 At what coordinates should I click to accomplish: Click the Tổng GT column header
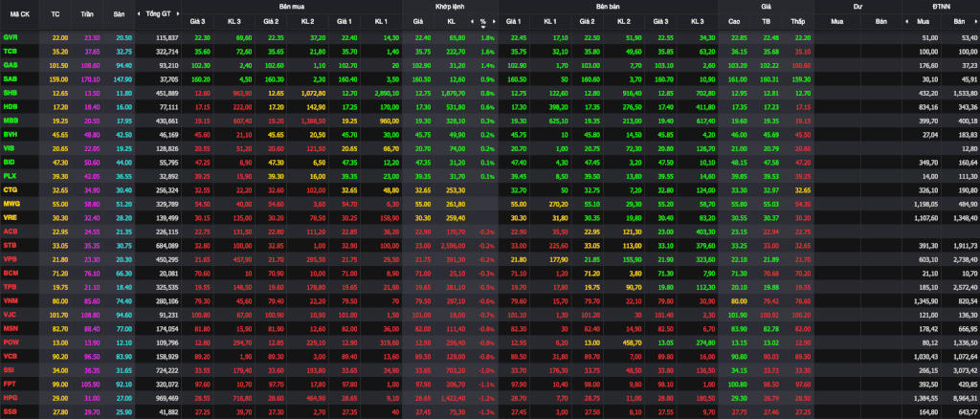160,13
